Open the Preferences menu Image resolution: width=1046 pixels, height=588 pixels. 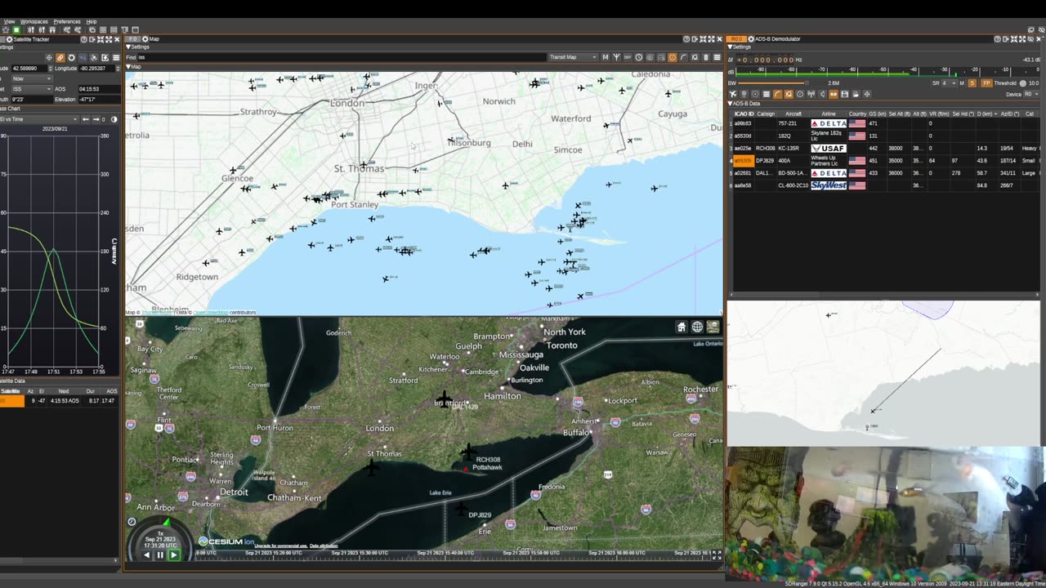(67, 21)
